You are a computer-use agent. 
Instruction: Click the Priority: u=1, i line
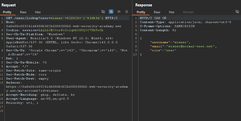22,103
